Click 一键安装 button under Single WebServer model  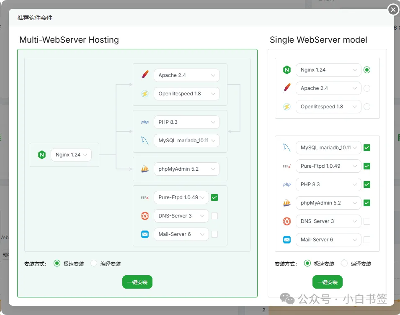tap(328, 282)
